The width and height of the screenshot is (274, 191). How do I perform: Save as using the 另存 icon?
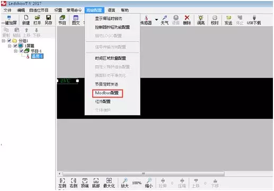click(48, 20)
